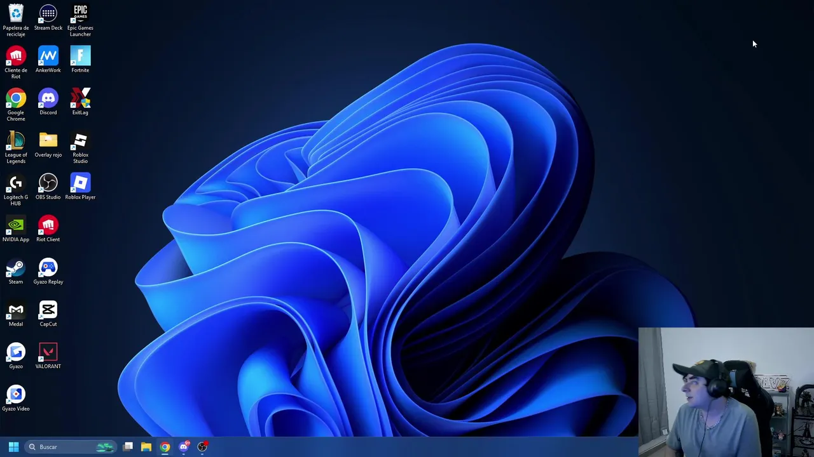Image resolution: width=814 pixels, height=457 pixels.
Task: Select the League of Legends shortcut
Action: [x=16, y=147]
